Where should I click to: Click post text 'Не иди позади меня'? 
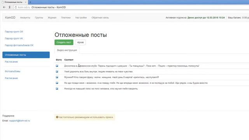(136, 83)
